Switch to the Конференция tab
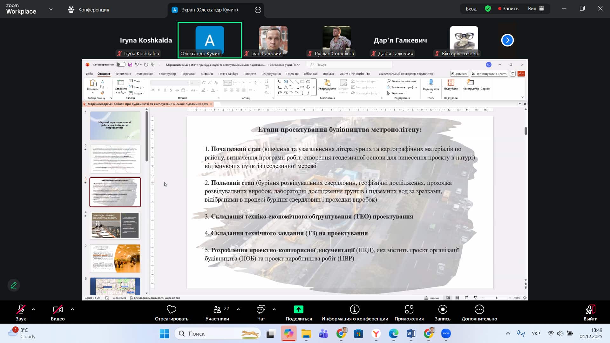This screenshot has height=343, width=610. coord(89,10)
